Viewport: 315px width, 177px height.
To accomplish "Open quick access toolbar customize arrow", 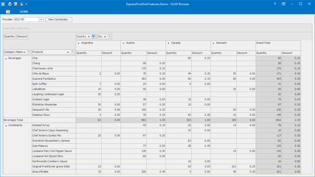I will [26, 4].
